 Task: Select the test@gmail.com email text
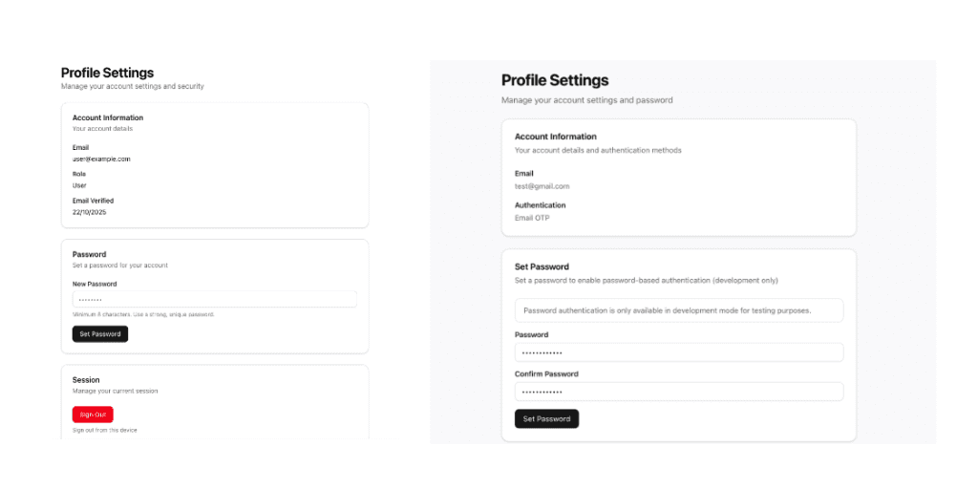point(542,186)
